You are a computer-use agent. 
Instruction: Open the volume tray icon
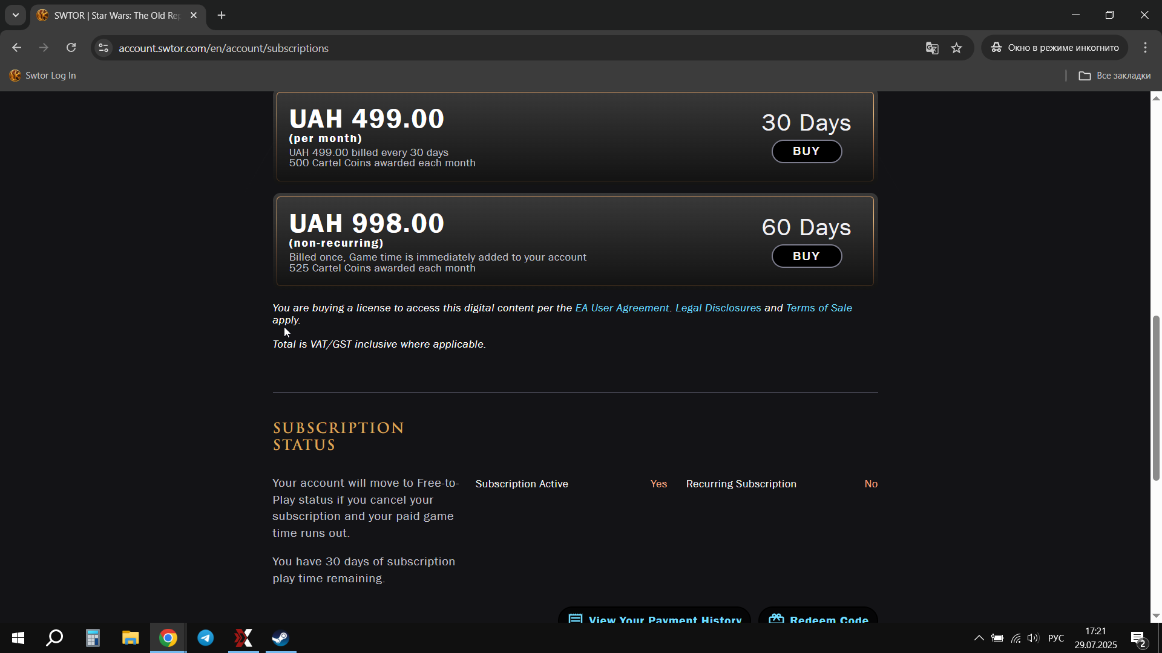coord(1033,638)
